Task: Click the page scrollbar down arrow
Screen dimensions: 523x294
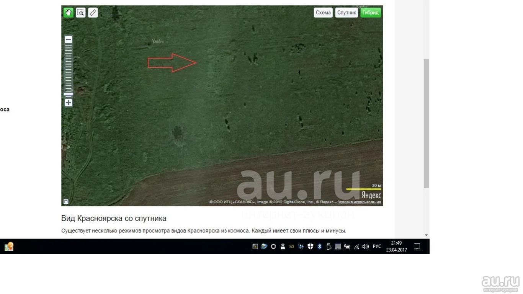Action: point(426,235)
